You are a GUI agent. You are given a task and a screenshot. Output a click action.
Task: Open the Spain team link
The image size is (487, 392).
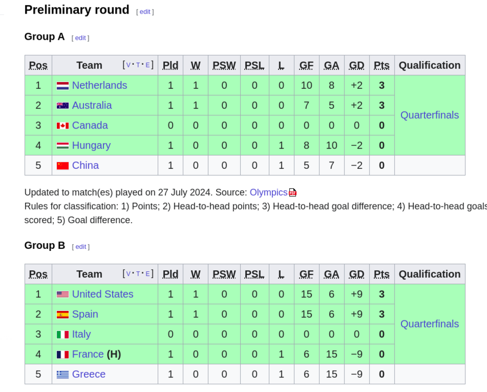(85, 314)
